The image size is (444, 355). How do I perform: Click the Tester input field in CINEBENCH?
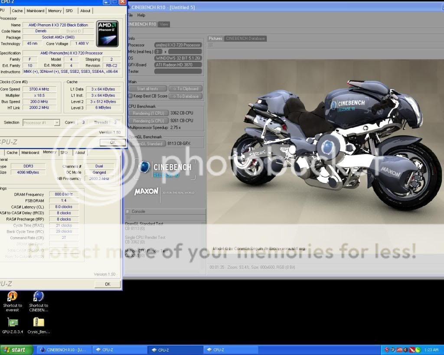click(x=178, y=72)
